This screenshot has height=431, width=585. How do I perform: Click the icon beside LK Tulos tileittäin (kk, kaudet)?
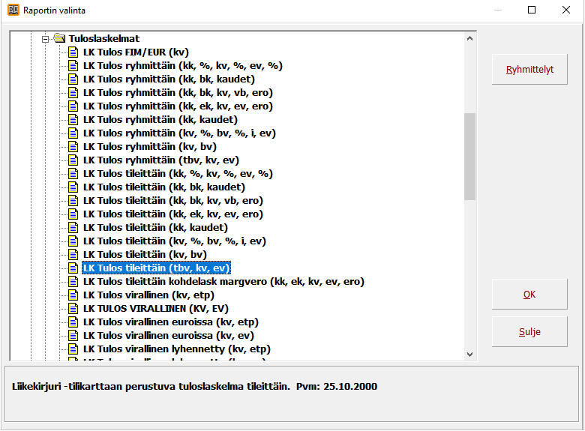73,227
